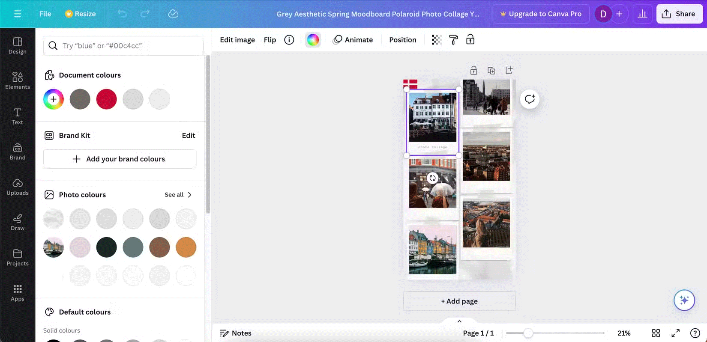The height and width of the screenshot is (342, 707).
Task: Open the help question mark icon
Action: (x=695, y=333)
